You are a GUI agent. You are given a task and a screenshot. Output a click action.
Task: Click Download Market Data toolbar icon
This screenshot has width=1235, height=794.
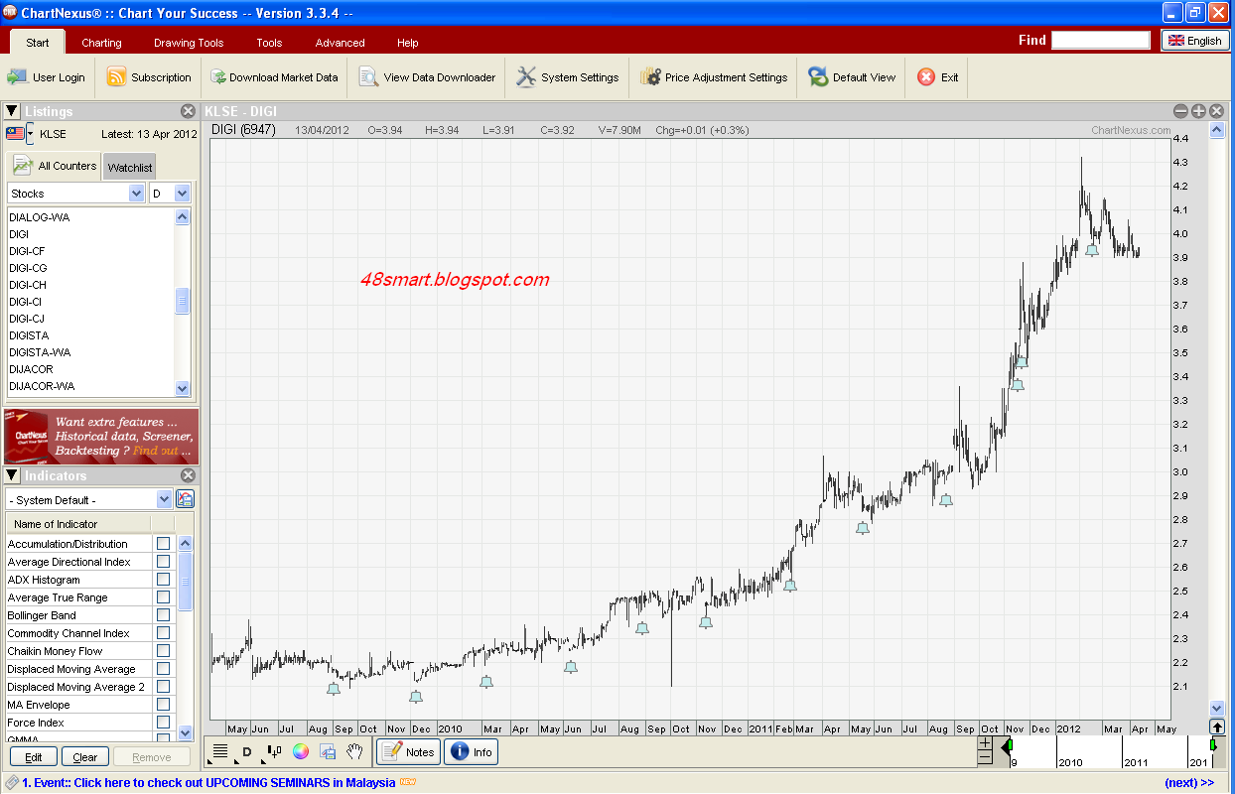[216, 77]
